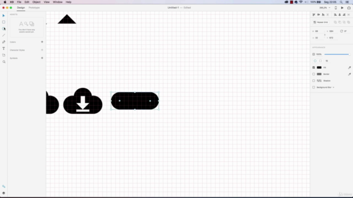Image resolution: width=353 pixels, height=198 pixels.
Task: Select the Line tool
Action: click(x=4, y=35)
